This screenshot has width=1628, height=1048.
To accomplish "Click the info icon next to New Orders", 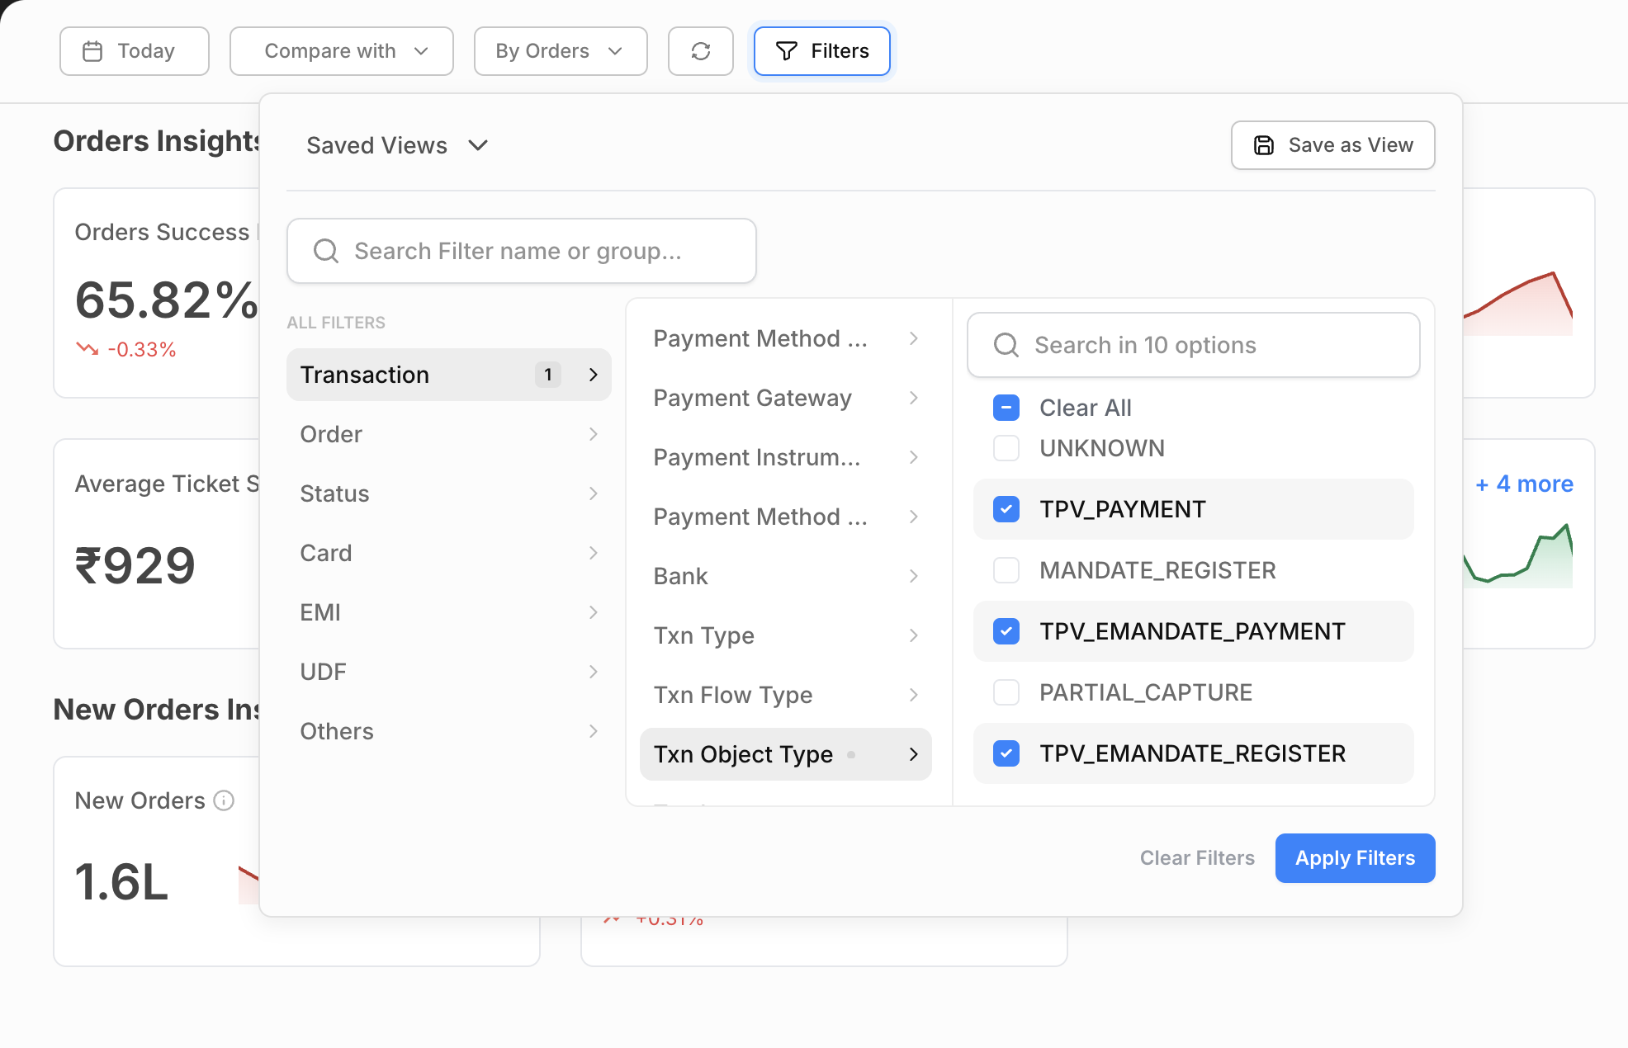I will 224,800.
